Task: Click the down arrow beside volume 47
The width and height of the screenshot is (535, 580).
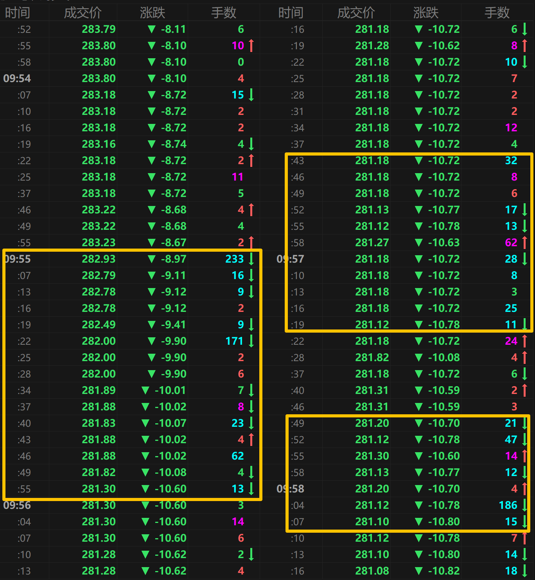Action: click(525, 439)
